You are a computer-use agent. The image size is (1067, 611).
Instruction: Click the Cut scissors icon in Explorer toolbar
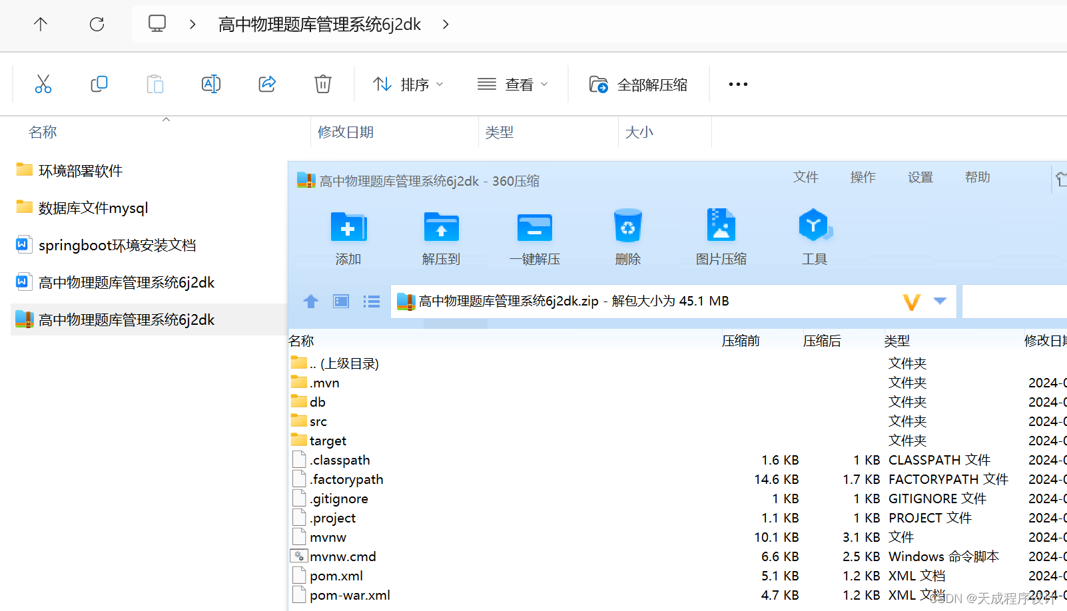pos(43,84)
